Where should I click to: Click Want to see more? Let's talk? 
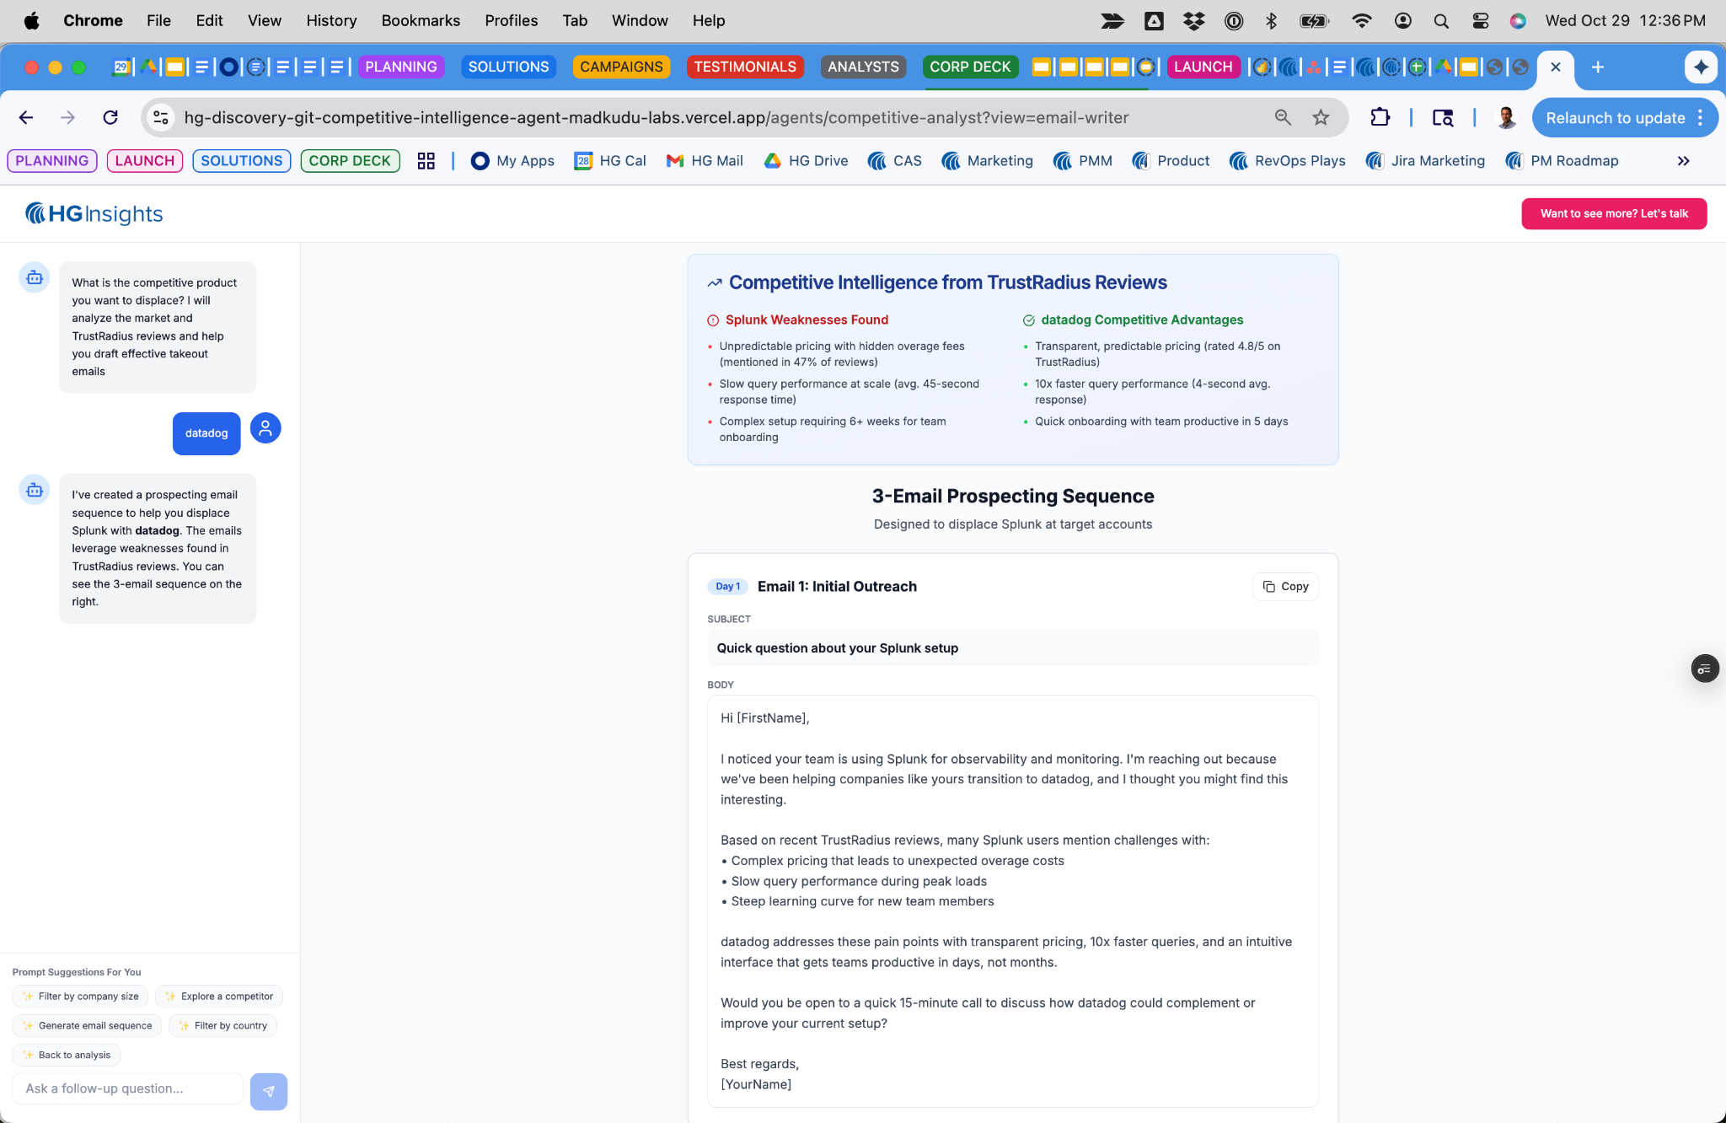tap(1613, 214)
